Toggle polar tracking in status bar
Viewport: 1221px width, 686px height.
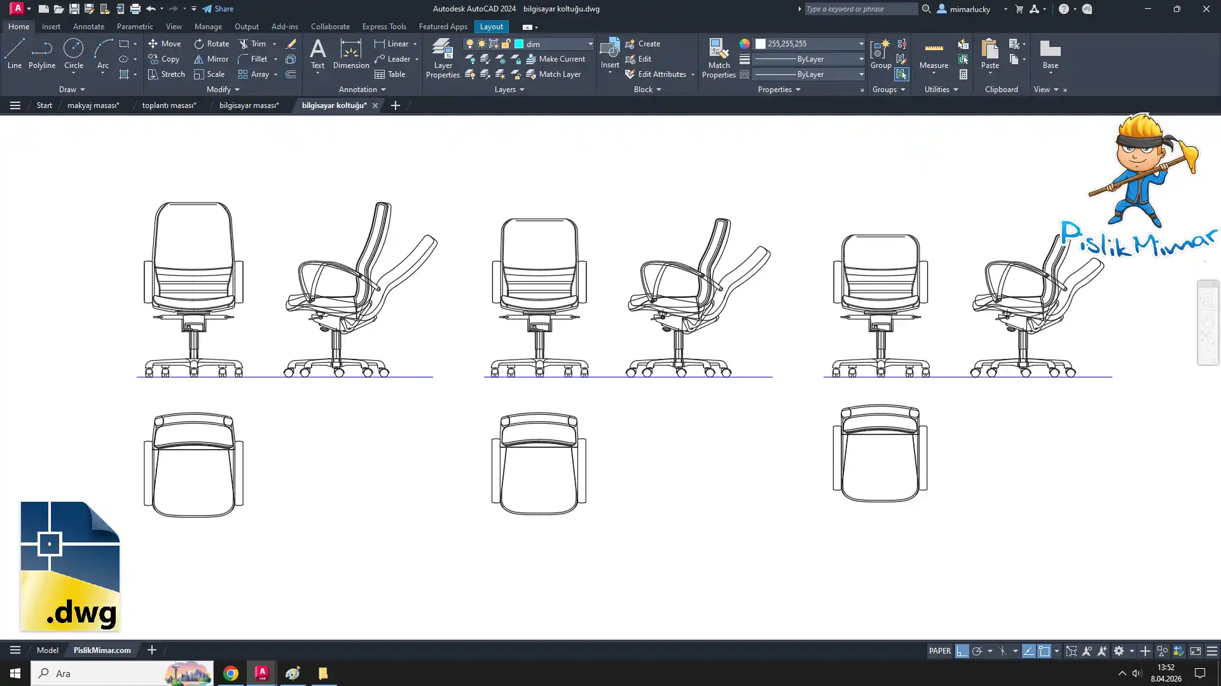coord(977,651)
